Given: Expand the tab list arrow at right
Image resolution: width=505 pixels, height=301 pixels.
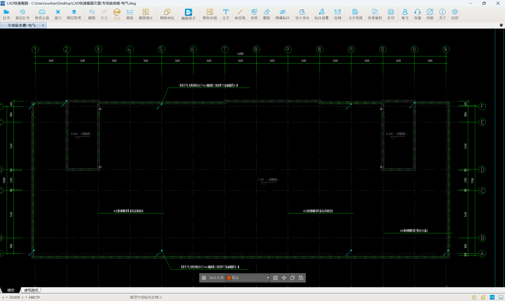Looking at the screenshot, I should (x=501, y=25).
